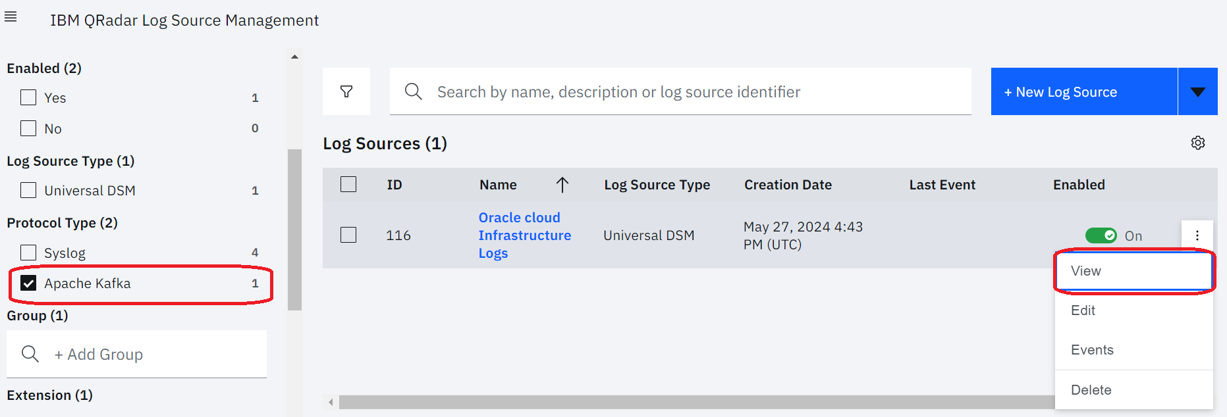
Task: Check the Universal DSM type filter
Action: coord(28,191)
